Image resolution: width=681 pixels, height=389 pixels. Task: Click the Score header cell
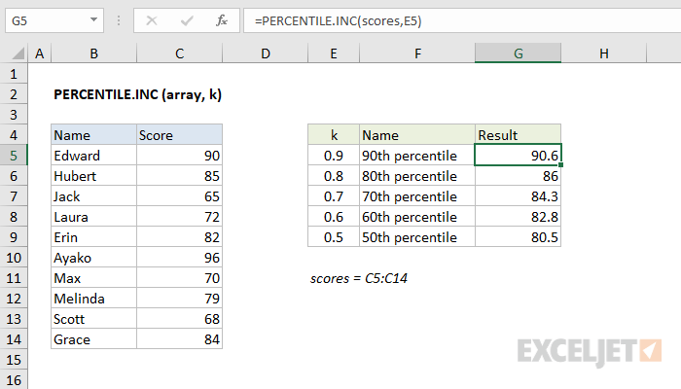(x=179, y=135)
